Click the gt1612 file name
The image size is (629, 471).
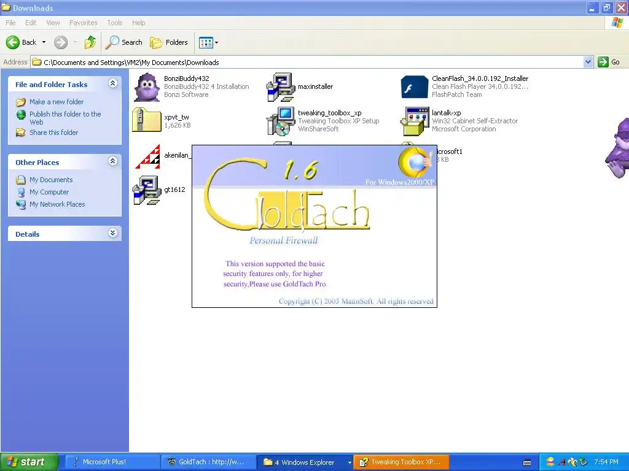point(174,190)
